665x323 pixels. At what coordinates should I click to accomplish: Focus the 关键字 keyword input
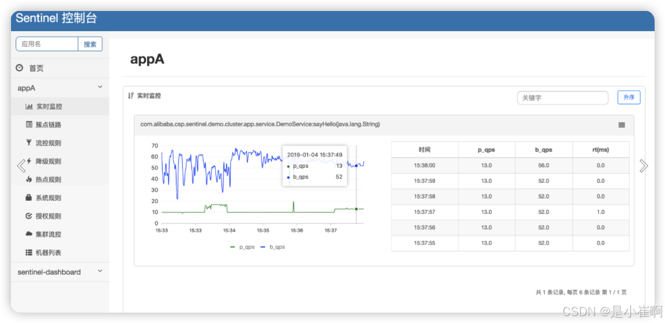(x=562, y=97)
